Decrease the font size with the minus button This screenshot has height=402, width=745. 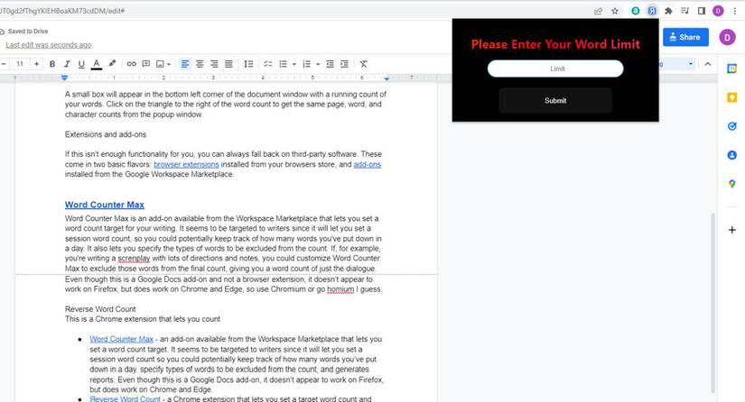[x=4, y=64]
